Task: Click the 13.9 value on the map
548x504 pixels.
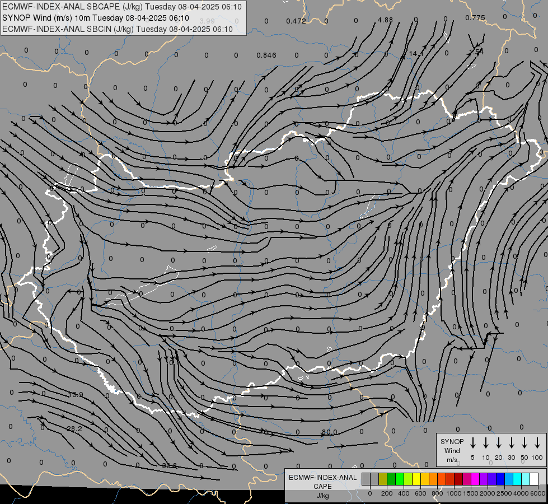Action: (76, 395)
